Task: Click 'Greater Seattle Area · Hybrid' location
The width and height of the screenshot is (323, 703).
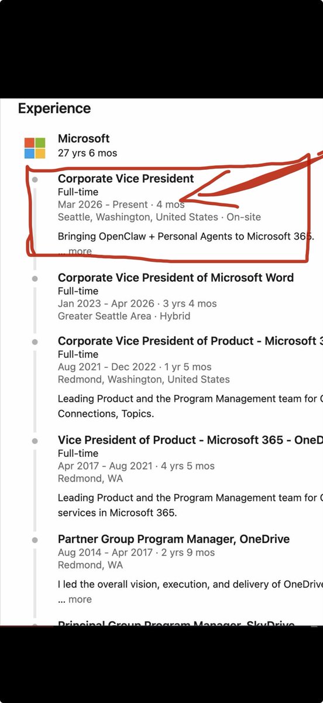Action: pyautogui.click(x=124, y=316)
